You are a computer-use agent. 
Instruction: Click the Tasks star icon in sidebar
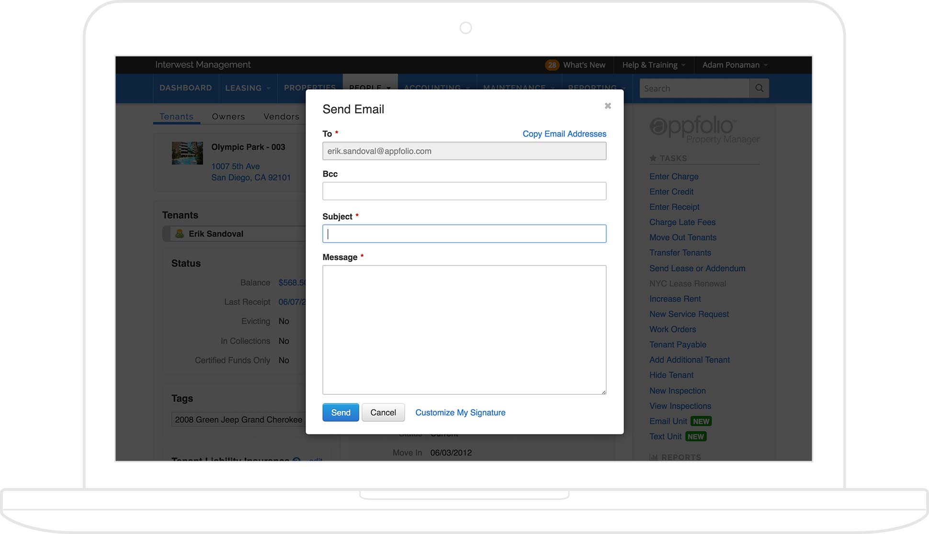click(x=653, y=158)
